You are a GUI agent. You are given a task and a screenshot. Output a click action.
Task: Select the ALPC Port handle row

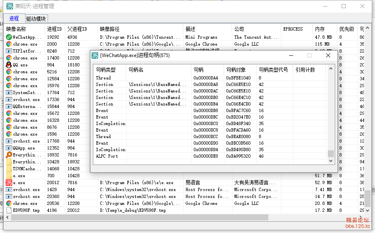click(163, 156)
